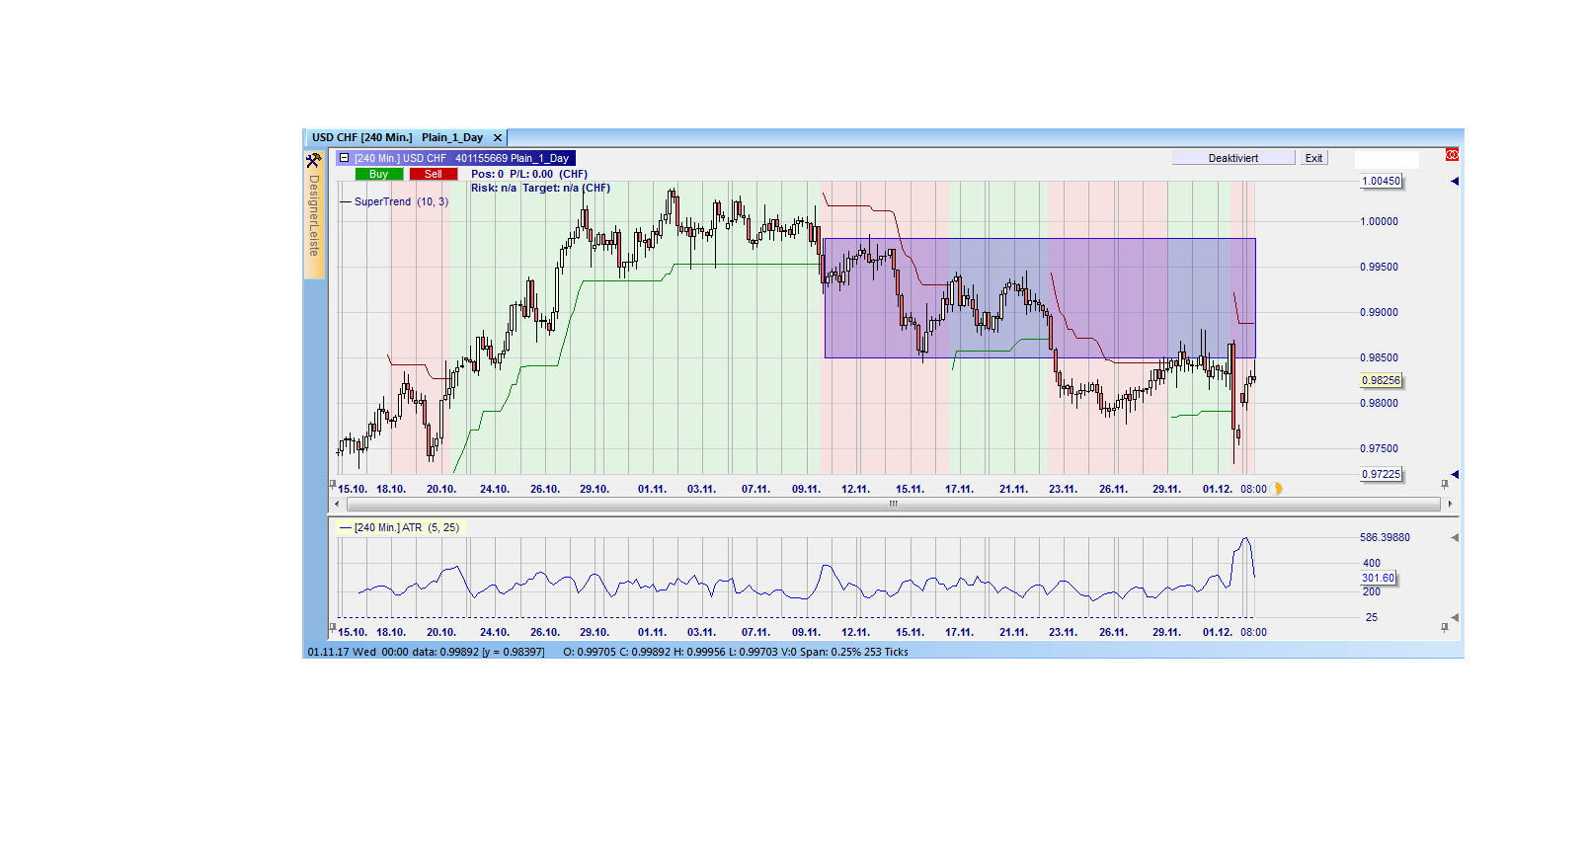Click the green Buy button
Image resolution: width=1587 pixels, height=863 pixels.
click(x=379, y=174)
